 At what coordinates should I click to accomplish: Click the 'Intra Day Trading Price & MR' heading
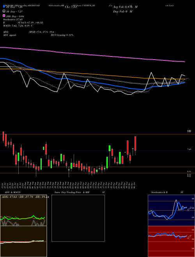pos(72,192)
